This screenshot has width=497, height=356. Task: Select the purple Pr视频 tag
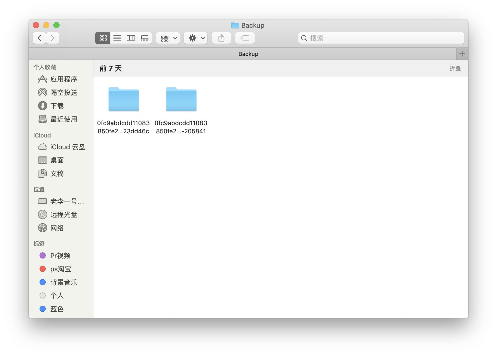pos(60,256)
